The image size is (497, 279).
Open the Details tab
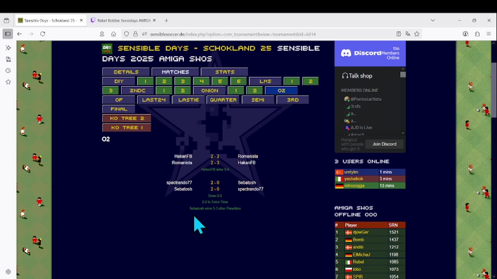point(126,72)
